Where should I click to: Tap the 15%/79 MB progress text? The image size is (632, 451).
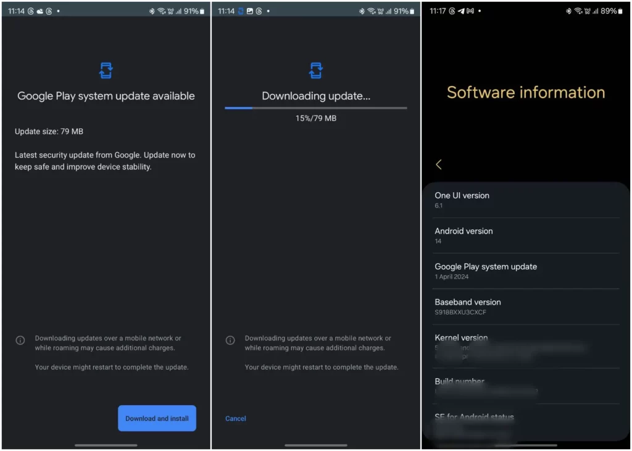(x=316, y=118)
